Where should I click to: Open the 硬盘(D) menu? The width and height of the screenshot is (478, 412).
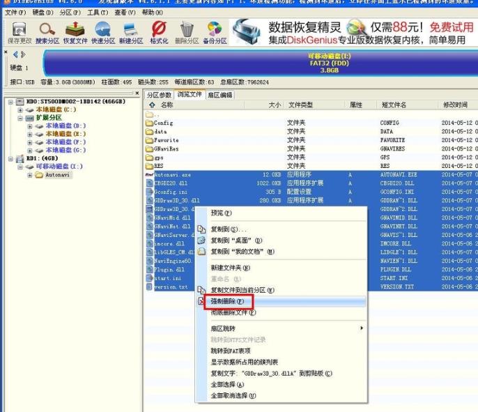tap(43, 13)
